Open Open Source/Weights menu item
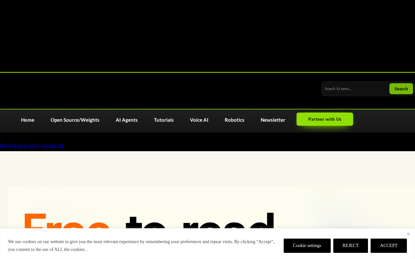This screenshot has width=415, height=259. [x=75, y=120]
